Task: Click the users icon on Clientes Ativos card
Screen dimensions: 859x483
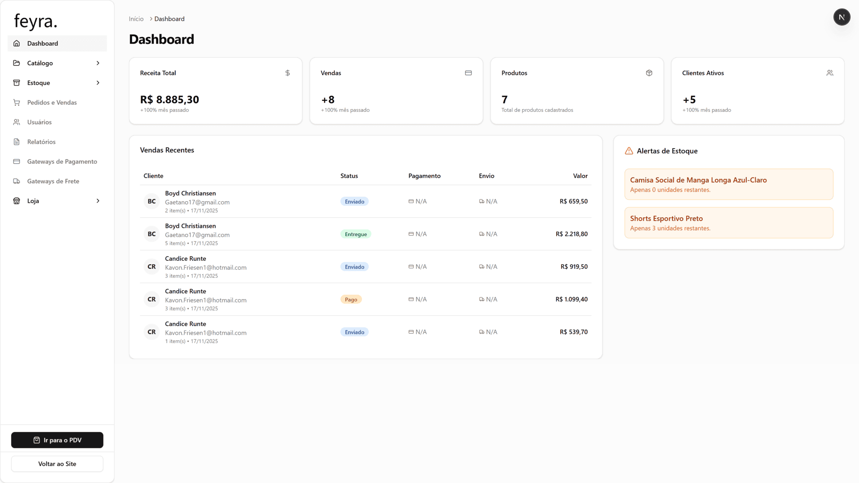Action: 830,73
